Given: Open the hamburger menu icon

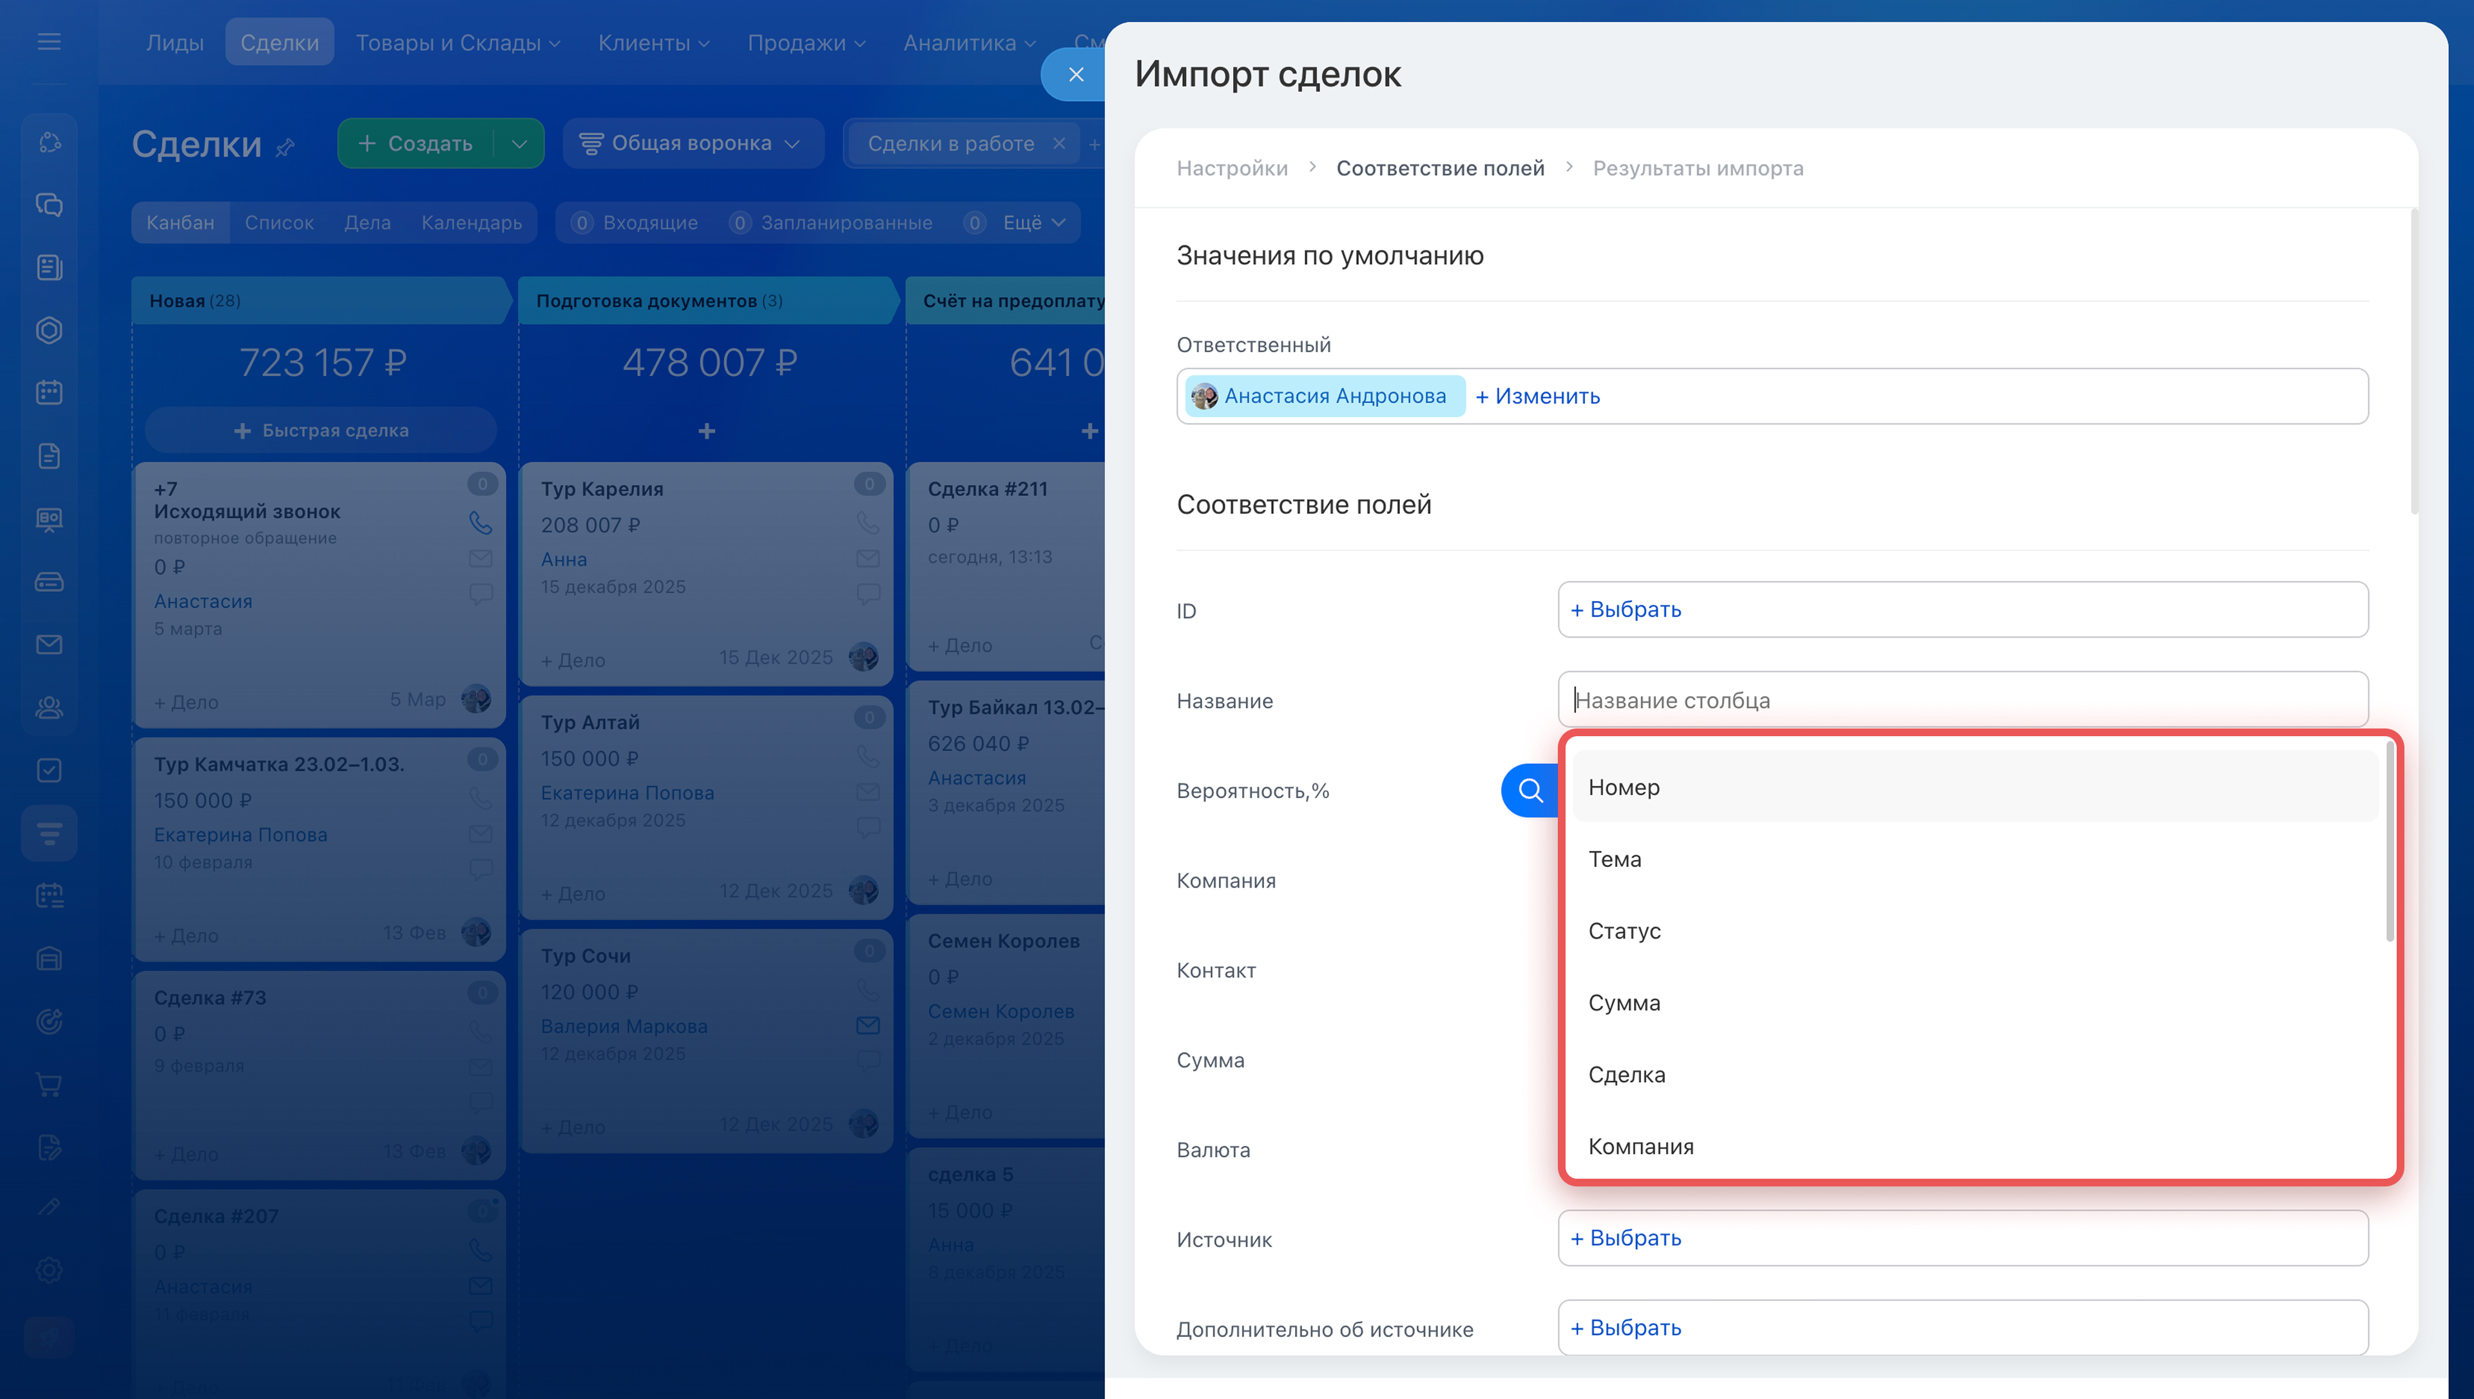Looking at the screenshot, I should click(x=49, y=41).
